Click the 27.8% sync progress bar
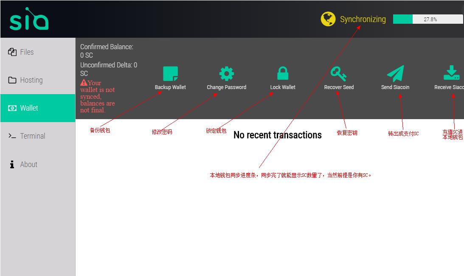464x276 pixels. click(428, 19)
